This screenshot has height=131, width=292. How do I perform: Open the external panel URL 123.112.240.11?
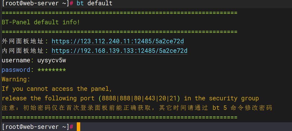118,41
